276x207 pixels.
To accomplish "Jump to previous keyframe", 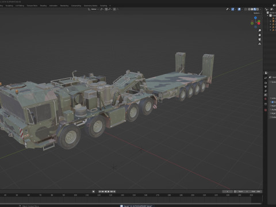I will pyautogui.click(x=103, y=191).
